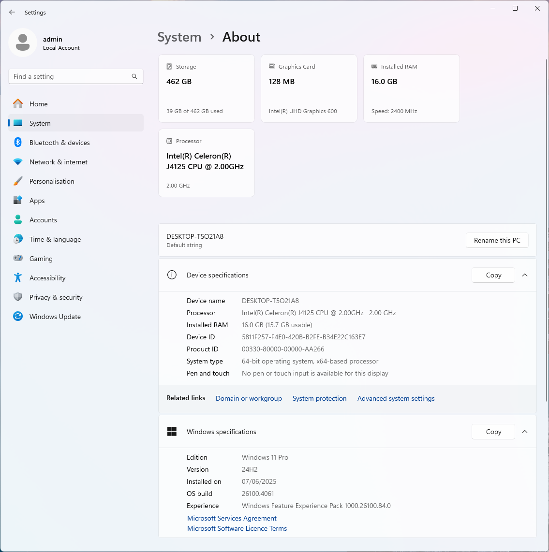The width and height of the screenshot is (549, 552).
Task: Open Advanced system settings link
Action: coord(396,398)
